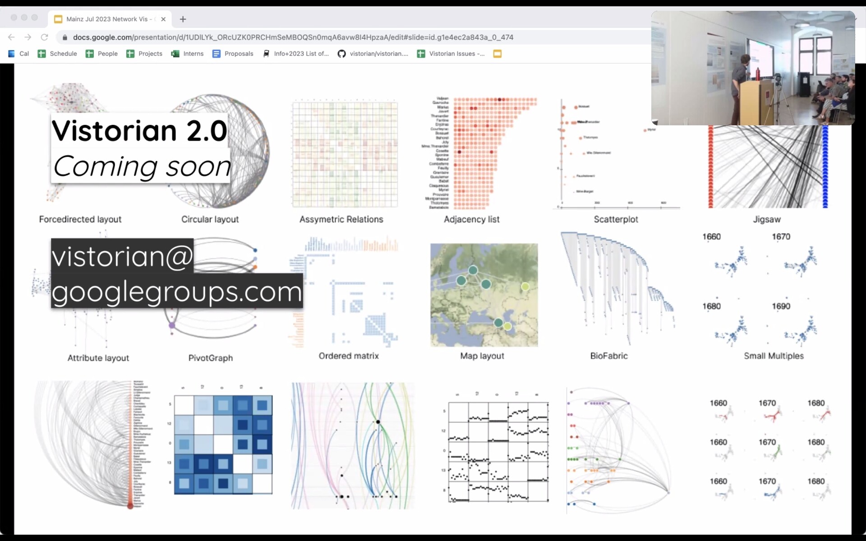Screen dimensions: 866x541
Task: Select the scatterplot chart image
Action: 616,154
